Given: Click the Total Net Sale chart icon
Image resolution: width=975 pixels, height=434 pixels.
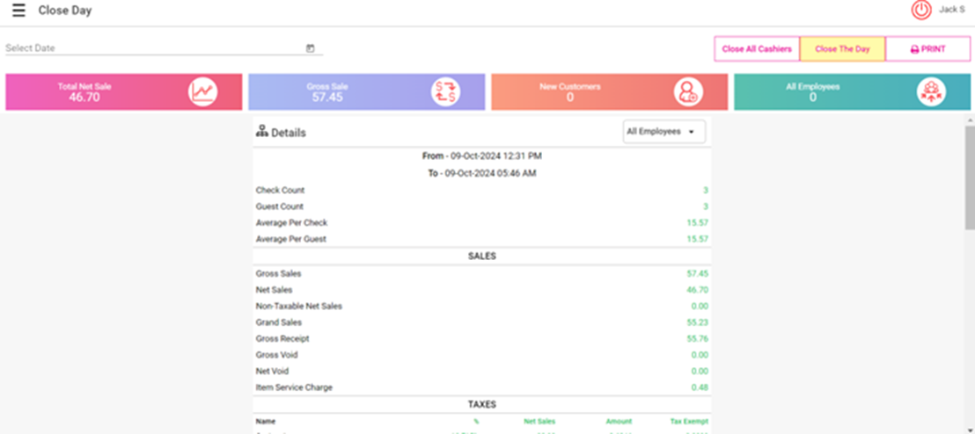Looking at the screenshot, I should click(202, 92).
